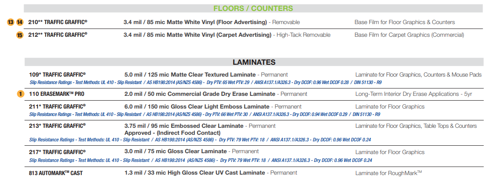Open the 110 Erasemark Pro product entry
Screen dimensions: 494x193
(x=56, y=94)
